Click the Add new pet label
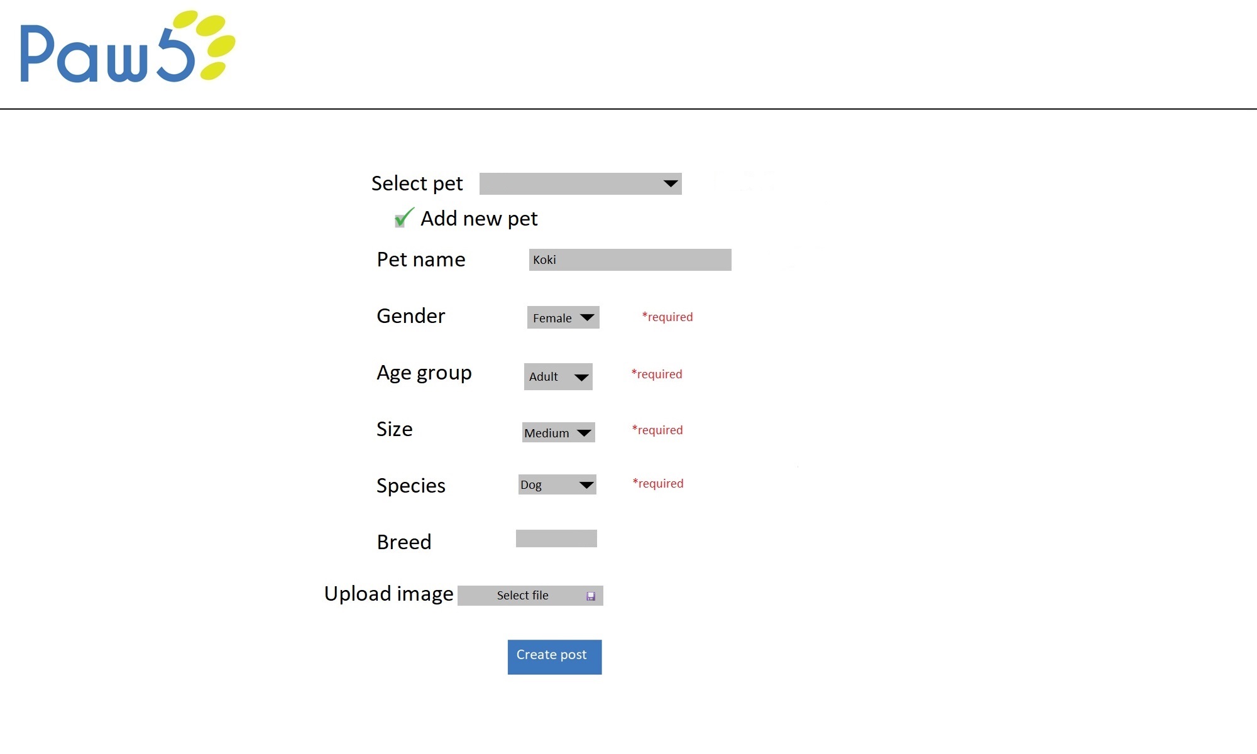 479,219
